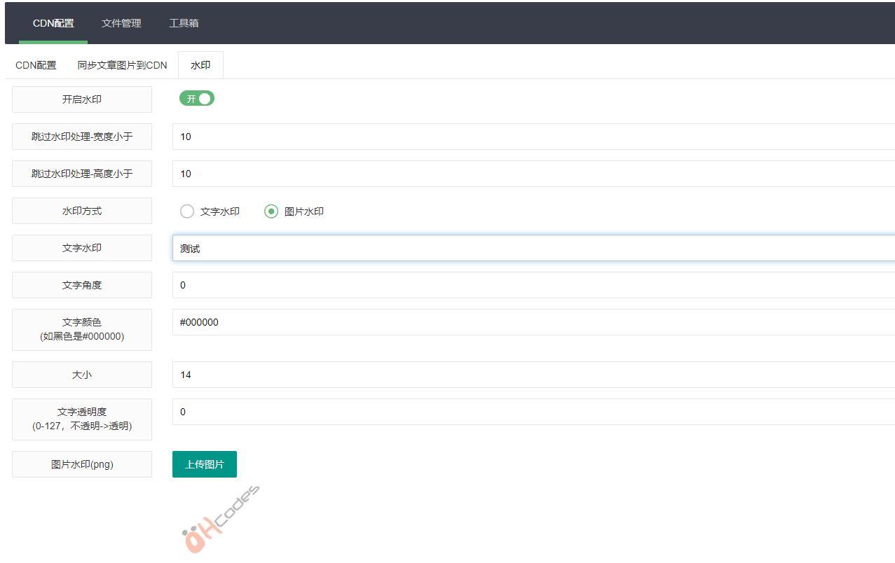Open the 文件管理 top navigation tab
895x563 pixels.
(x=121, y=23)
